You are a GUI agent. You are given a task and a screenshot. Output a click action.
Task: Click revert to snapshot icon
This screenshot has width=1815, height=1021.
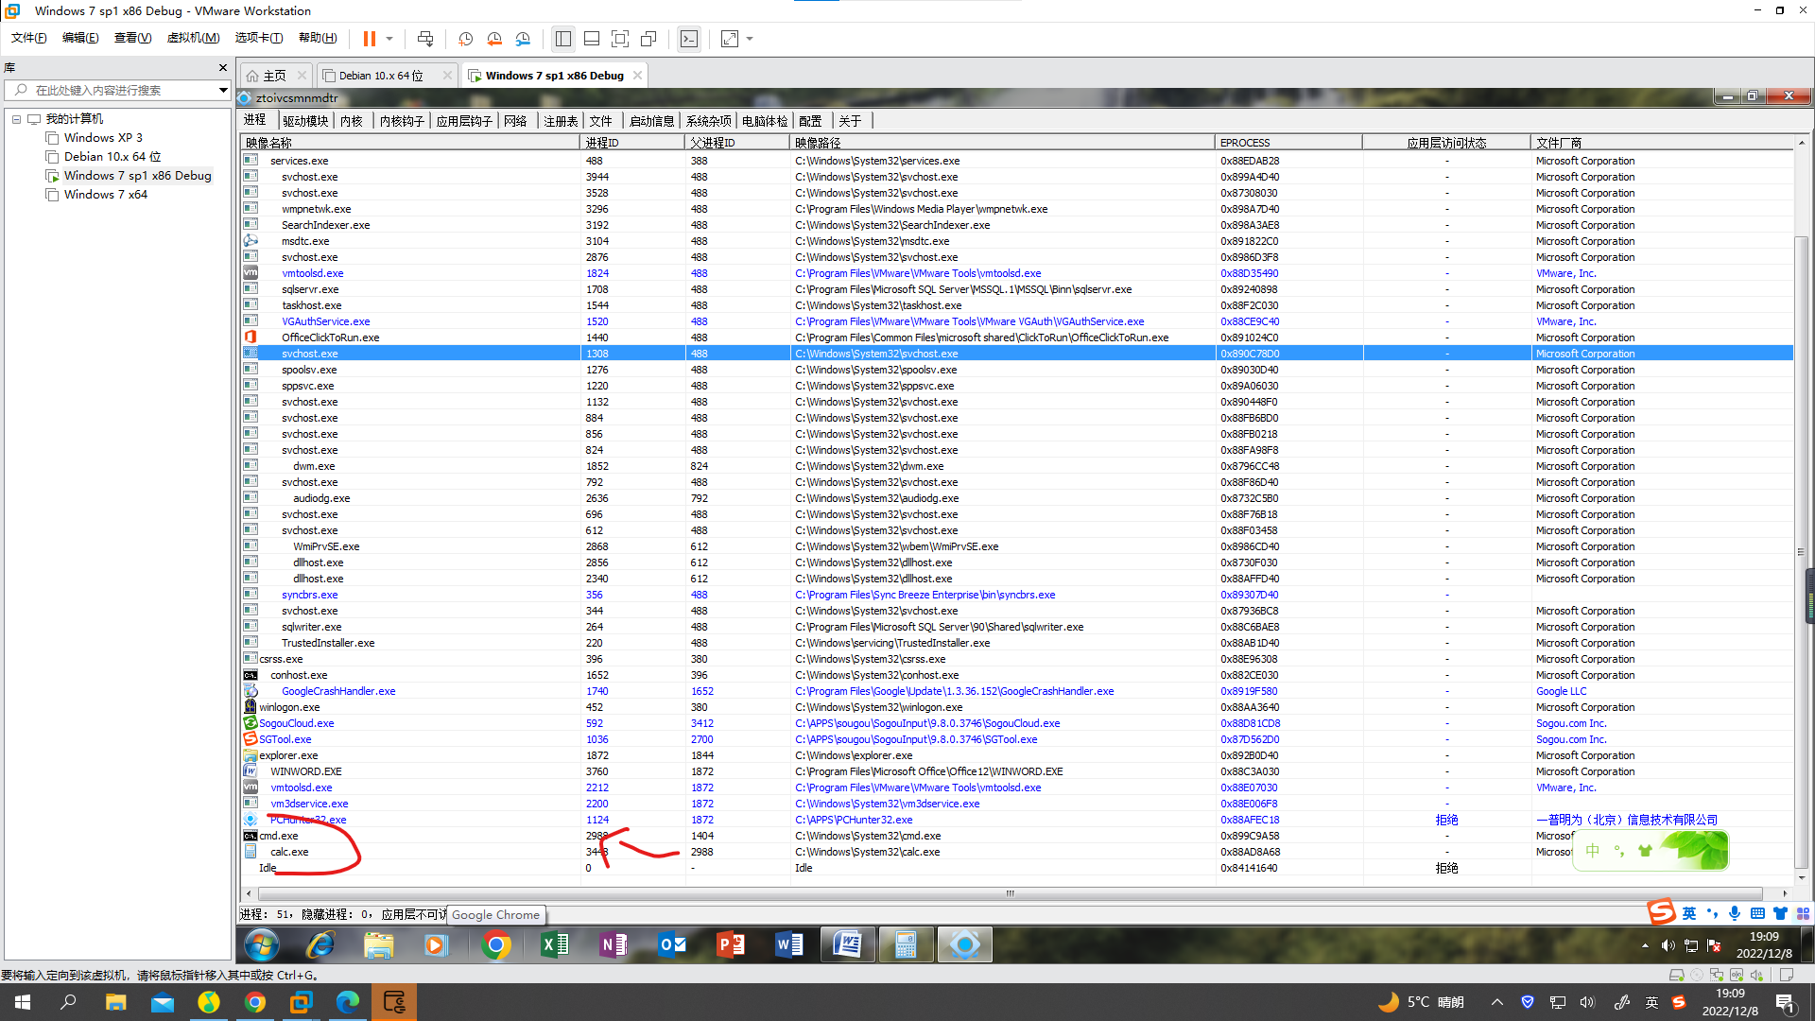[x=494, y=39]
